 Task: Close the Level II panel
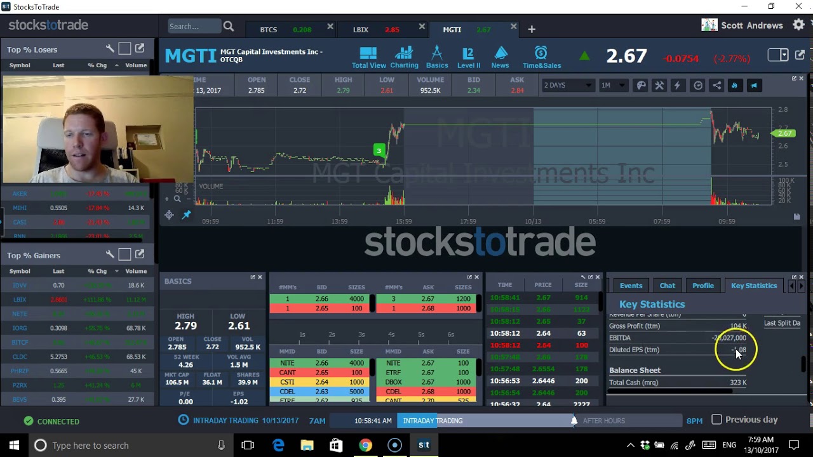(x=476, y=277)
